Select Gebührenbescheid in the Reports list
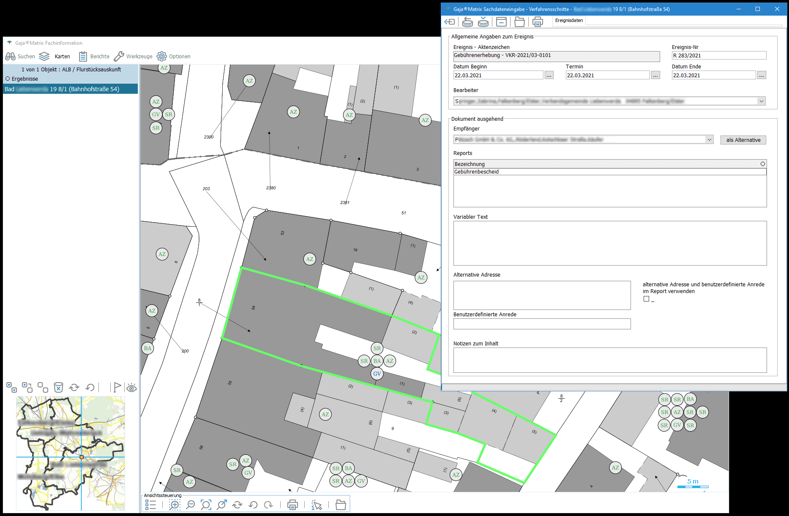Screen dimensions: 789x516 [x=477, y=172]
